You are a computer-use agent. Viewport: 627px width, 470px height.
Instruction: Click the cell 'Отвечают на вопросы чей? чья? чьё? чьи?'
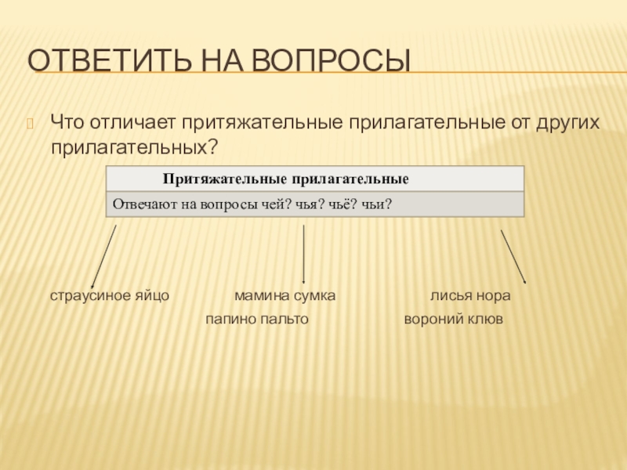point(315,204)
